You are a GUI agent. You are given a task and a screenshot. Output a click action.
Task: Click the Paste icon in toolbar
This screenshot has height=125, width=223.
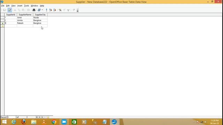[x=23, y=10]
